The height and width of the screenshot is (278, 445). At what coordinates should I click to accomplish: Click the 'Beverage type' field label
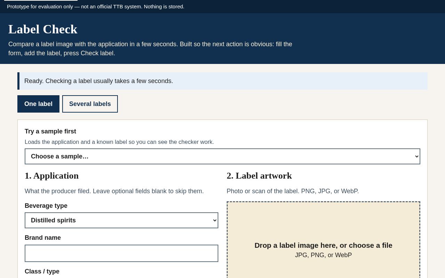46,206
